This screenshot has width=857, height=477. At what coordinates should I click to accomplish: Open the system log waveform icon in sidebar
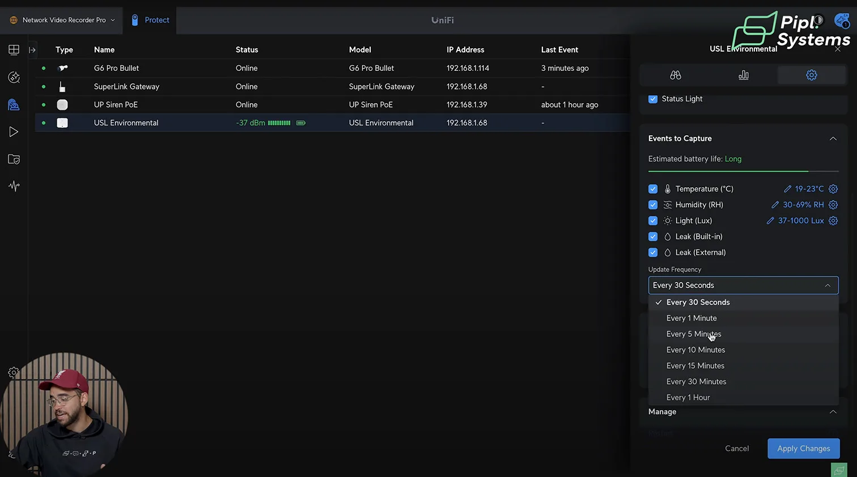[x=14, y=186]
